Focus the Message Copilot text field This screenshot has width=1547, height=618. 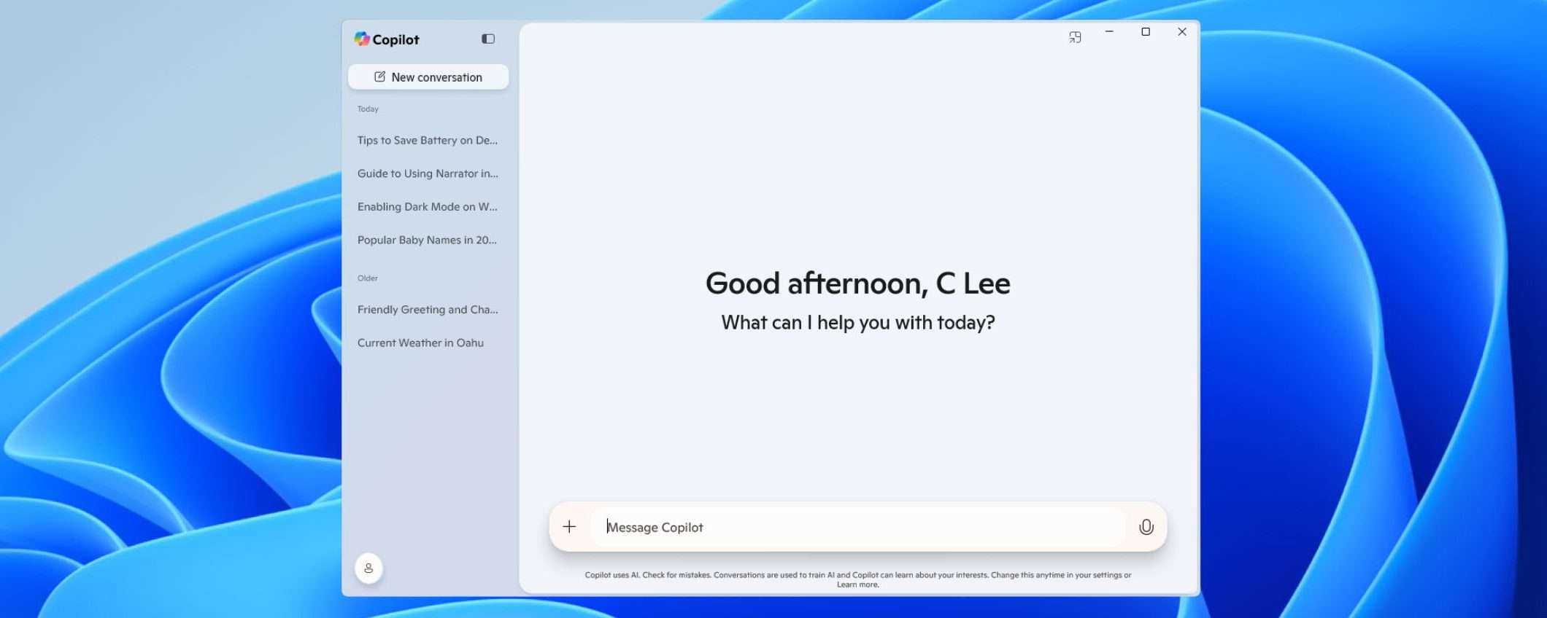pos(861,527)
